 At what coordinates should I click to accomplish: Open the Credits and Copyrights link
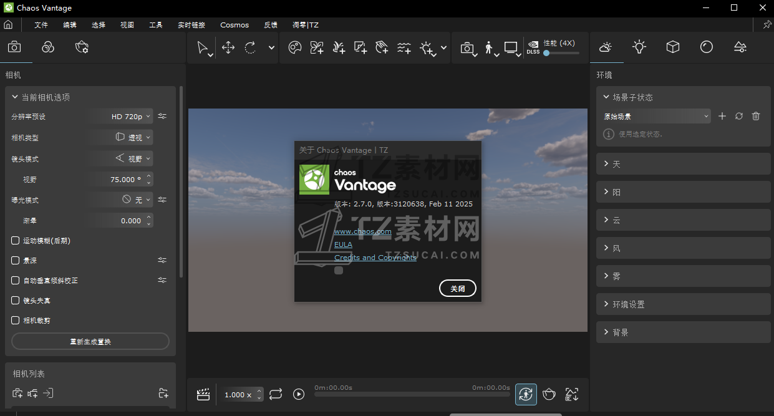[x=375, y=258]
